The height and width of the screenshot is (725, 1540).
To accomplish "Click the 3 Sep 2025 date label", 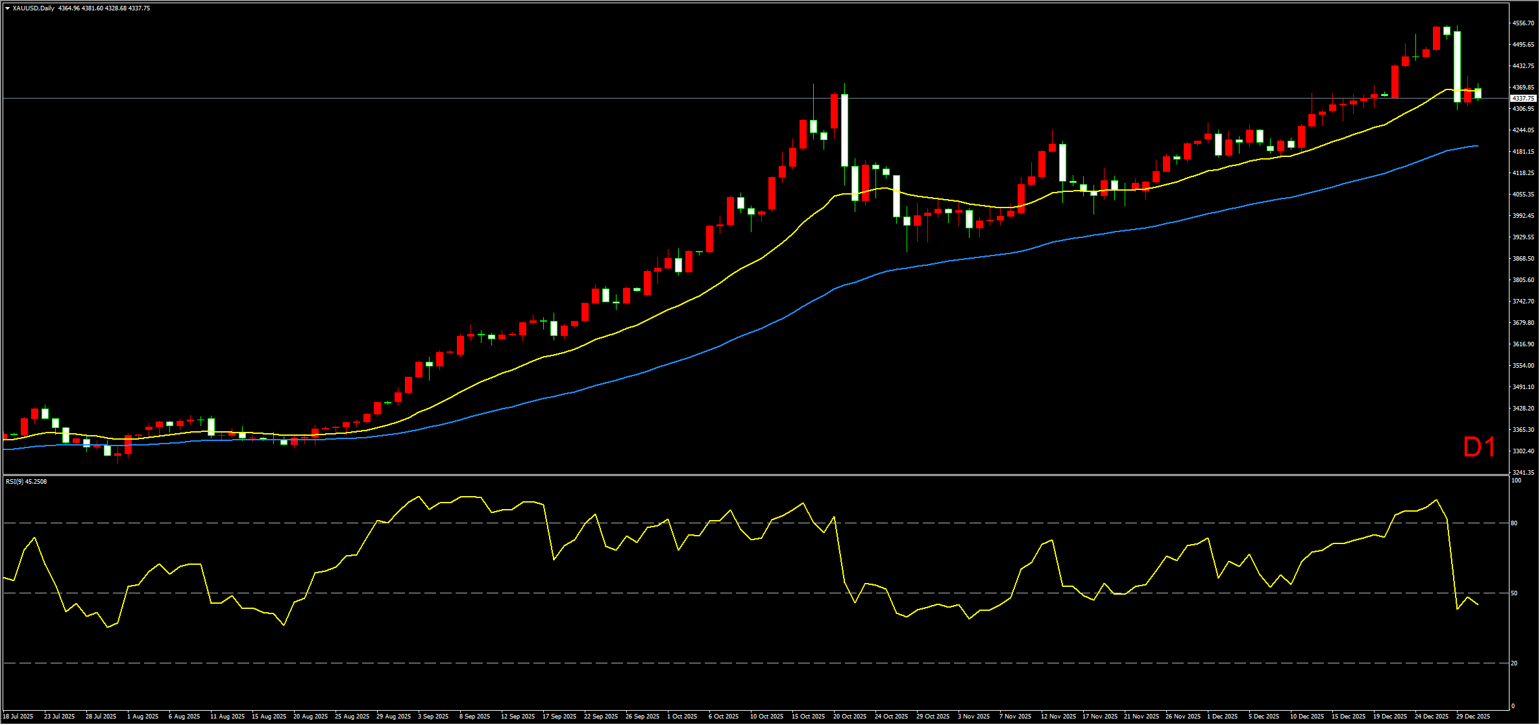I will click(x=433, y=717).
